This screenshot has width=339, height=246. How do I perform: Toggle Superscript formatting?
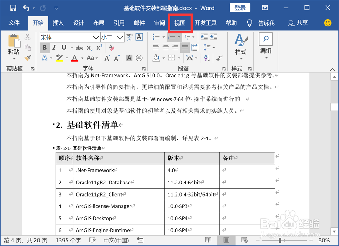click(x=99, y=48)
